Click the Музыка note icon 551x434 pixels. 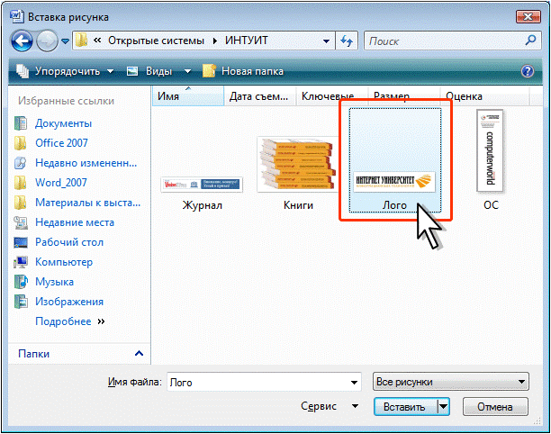tap(21, 282)
